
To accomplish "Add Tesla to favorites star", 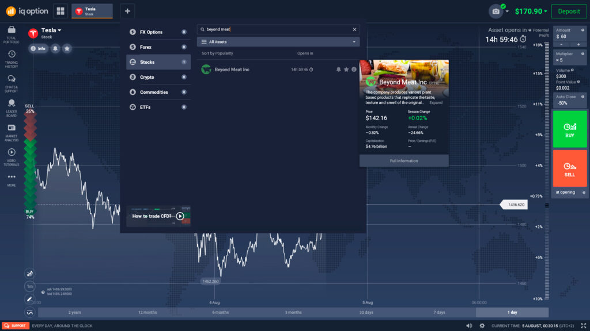I will click(x=67, y=48).
